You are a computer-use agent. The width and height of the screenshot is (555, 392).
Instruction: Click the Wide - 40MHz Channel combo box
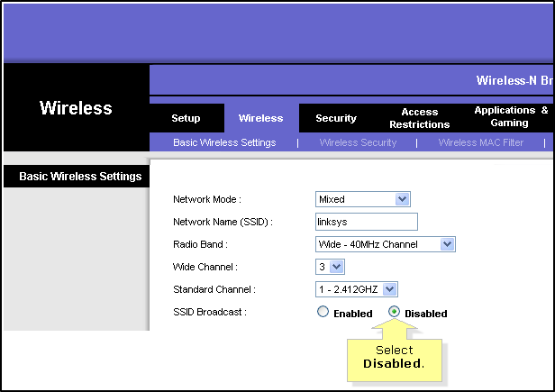click(386, 244)
